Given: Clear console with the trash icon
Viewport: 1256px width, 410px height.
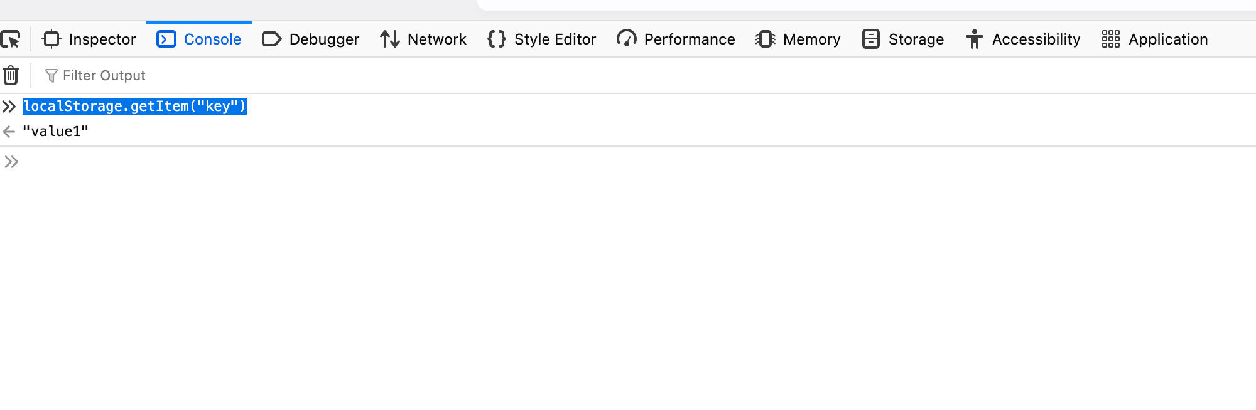Looking at the screenshot, I should coord(11,76).
